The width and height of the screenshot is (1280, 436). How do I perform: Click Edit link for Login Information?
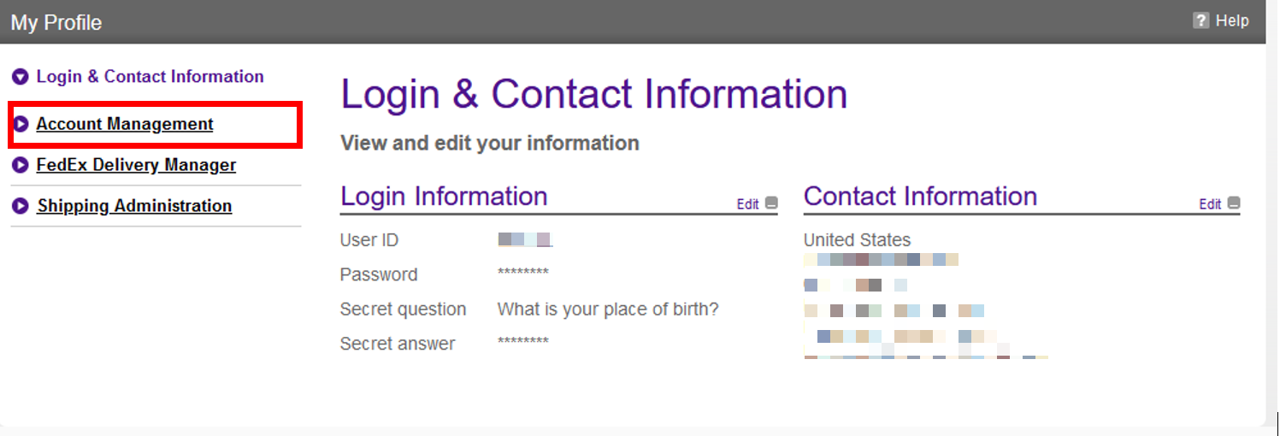(x=747, y=204)
